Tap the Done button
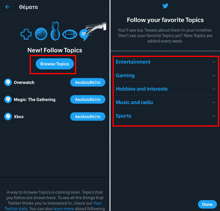The image size is (220, 211). [x=207, y=204]
